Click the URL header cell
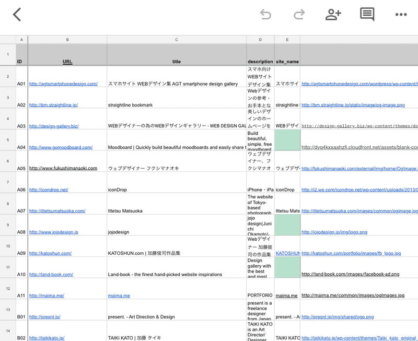This screenshot has width=418, height=341. coord(67,55)
